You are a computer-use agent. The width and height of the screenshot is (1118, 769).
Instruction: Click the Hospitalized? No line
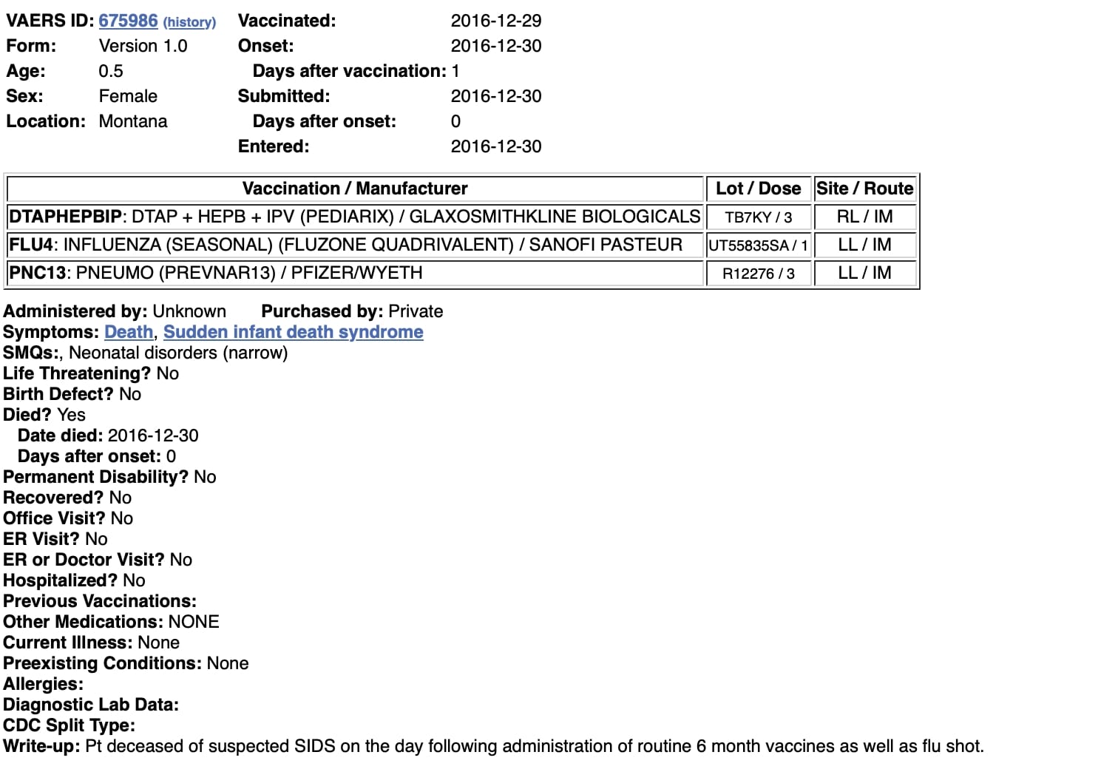74,580
